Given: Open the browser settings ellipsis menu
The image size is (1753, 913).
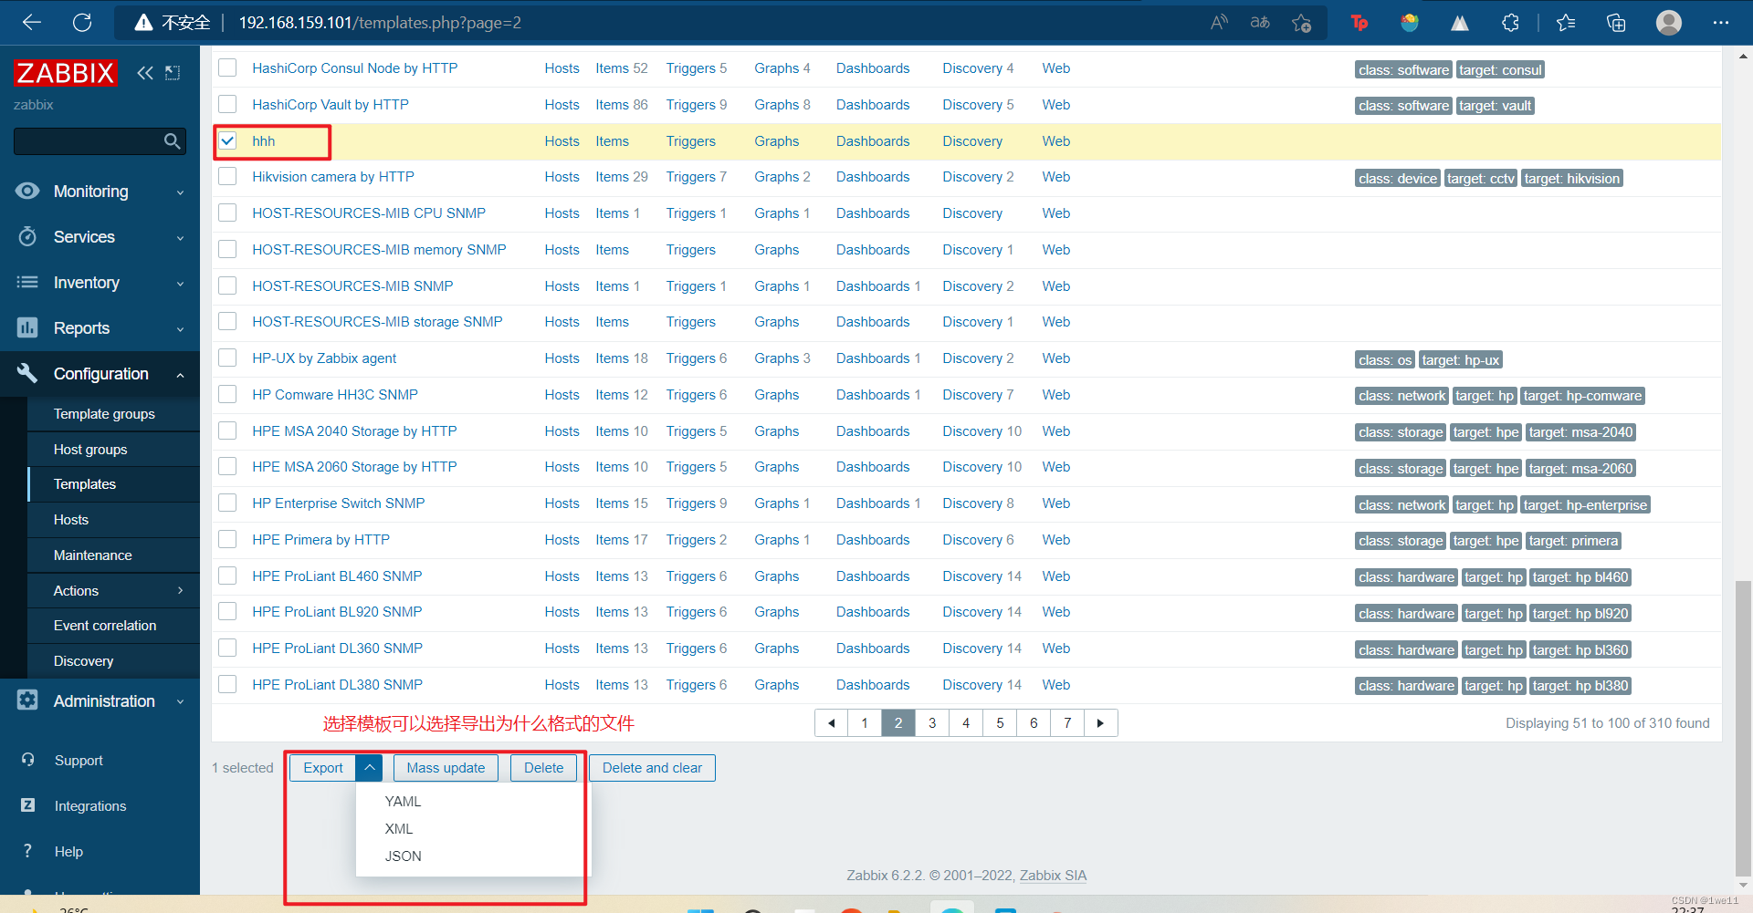Looking at the screenshot, I should (1721, 23).
